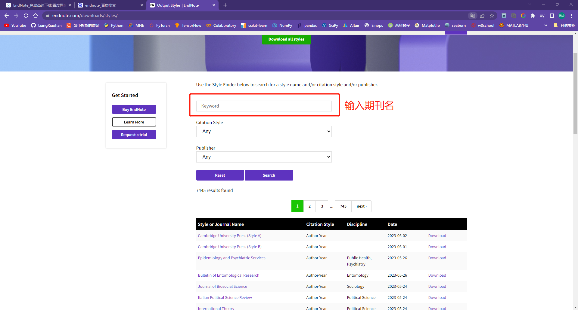This screenshot has height=310, width=578.
Task: Open the Chrome three-dot menu
Action: tap(571, 16)
